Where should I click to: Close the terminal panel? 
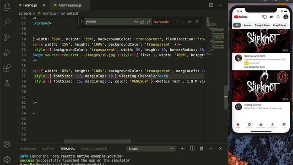tap(220, 148)
